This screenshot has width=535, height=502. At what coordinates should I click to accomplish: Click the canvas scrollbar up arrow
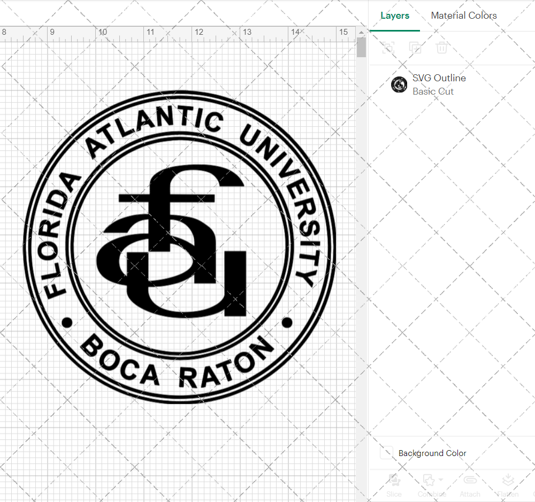click(361, 33)
